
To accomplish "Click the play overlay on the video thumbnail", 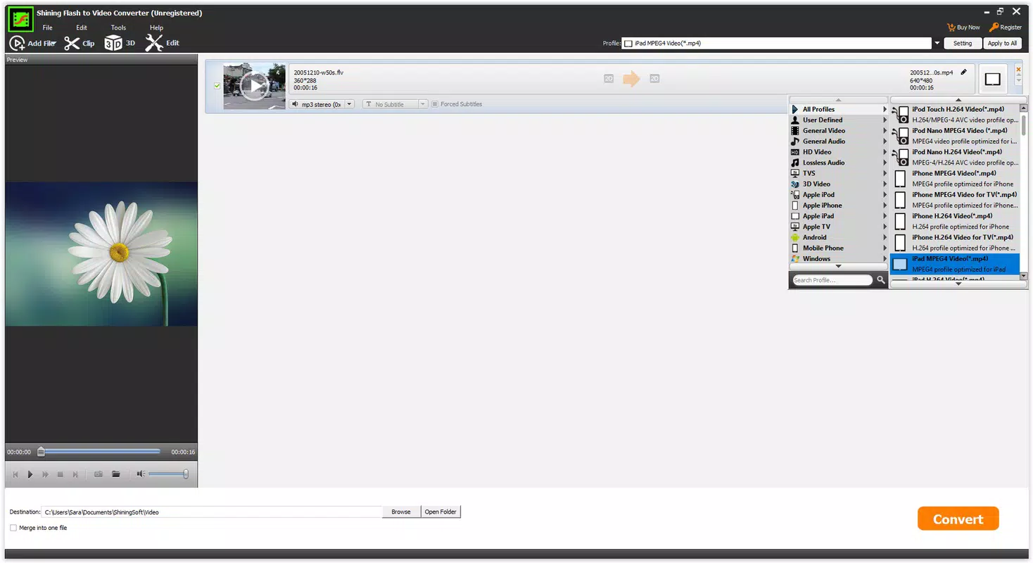I will (254, 86).
